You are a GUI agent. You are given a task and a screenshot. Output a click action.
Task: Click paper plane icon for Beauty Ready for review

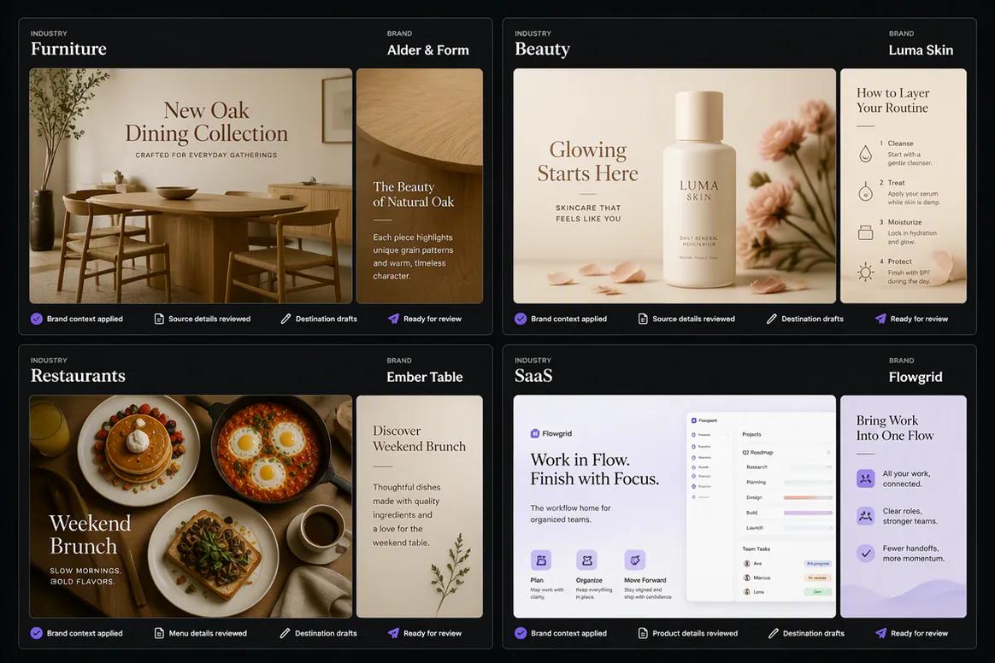tap(880, 319)
